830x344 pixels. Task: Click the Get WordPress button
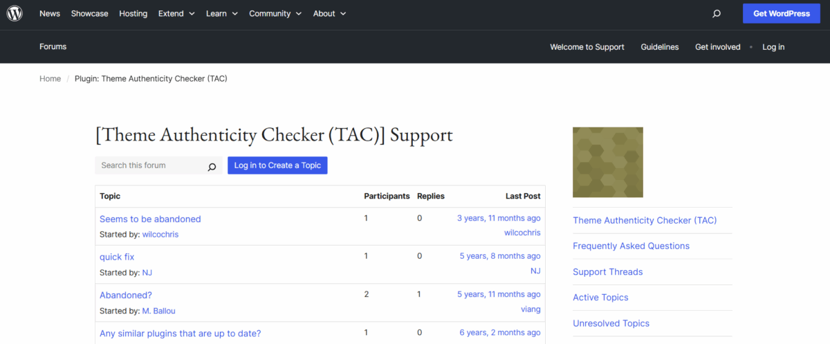[x=782, y=13]
